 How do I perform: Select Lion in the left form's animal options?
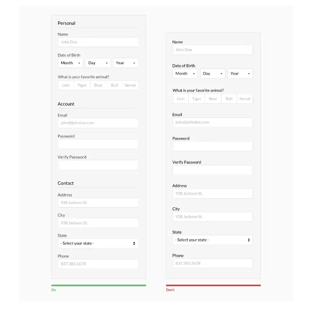pyautogui.click(x=66, y=86)
